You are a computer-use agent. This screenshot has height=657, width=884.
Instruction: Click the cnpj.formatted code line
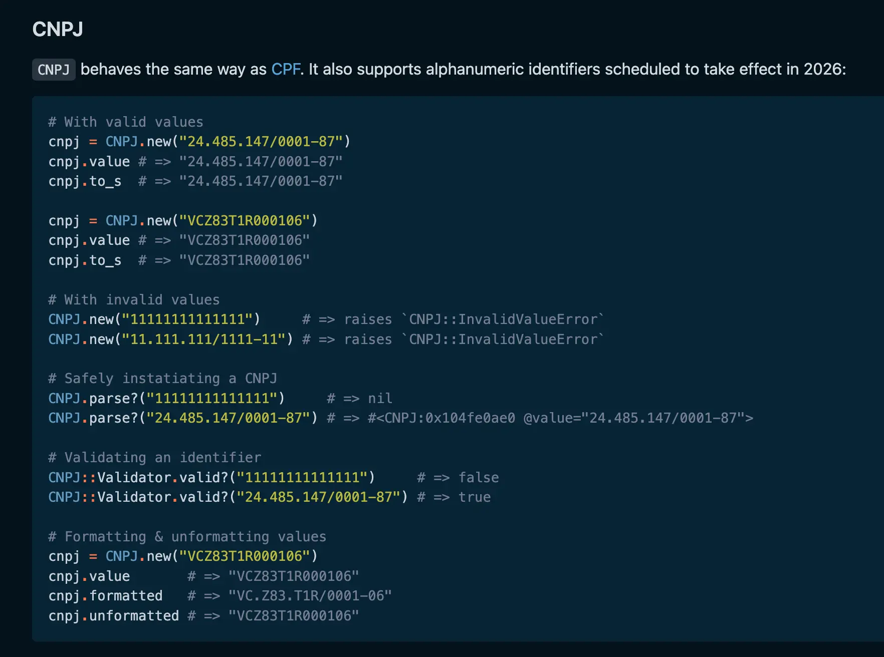click(105, 596)
